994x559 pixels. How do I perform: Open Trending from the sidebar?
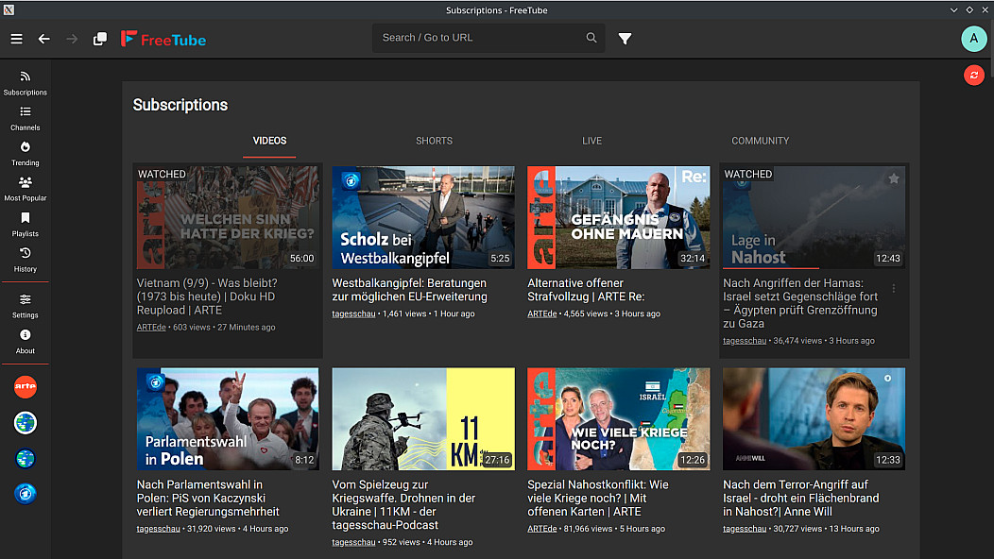pyautogui.click(x=26, y=153)
